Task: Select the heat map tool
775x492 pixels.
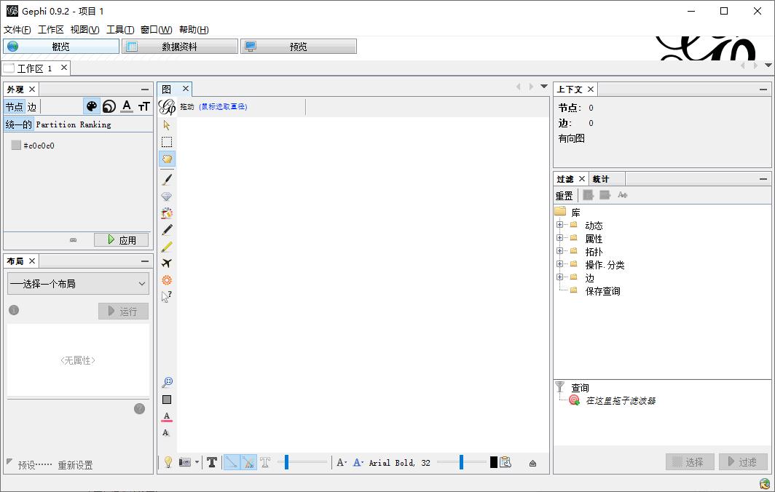Action: pos(167,280)
